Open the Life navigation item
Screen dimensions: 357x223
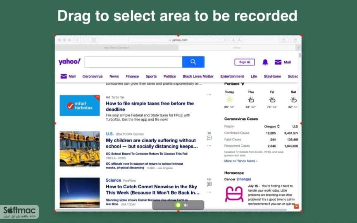click(x=254, y=76)
